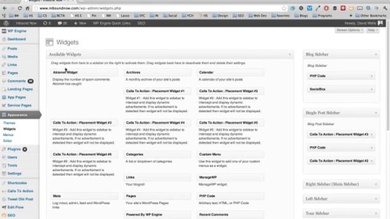Expand the Right Sidebar (Main Sidebar) panel
The height and width of the screenshot is (219, 390).
[x=376, y=184]
